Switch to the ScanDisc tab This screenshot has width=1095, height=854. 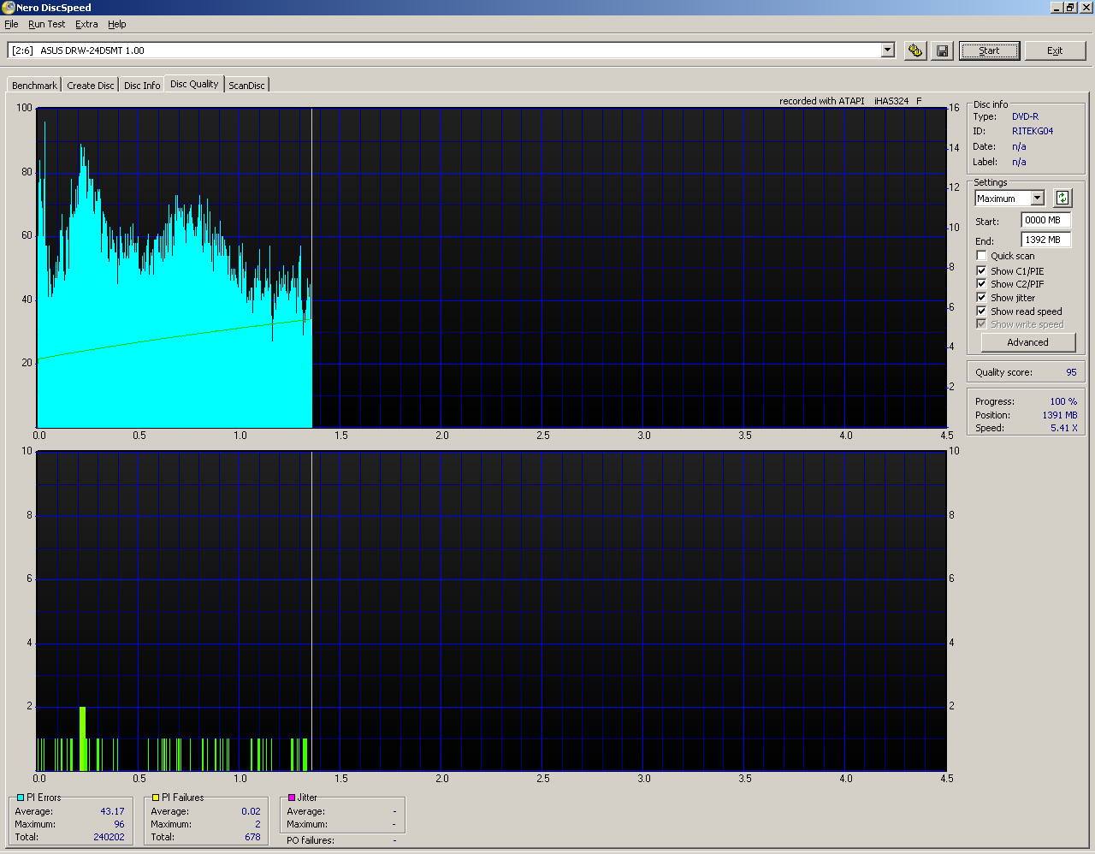click(x=246, y=86)
